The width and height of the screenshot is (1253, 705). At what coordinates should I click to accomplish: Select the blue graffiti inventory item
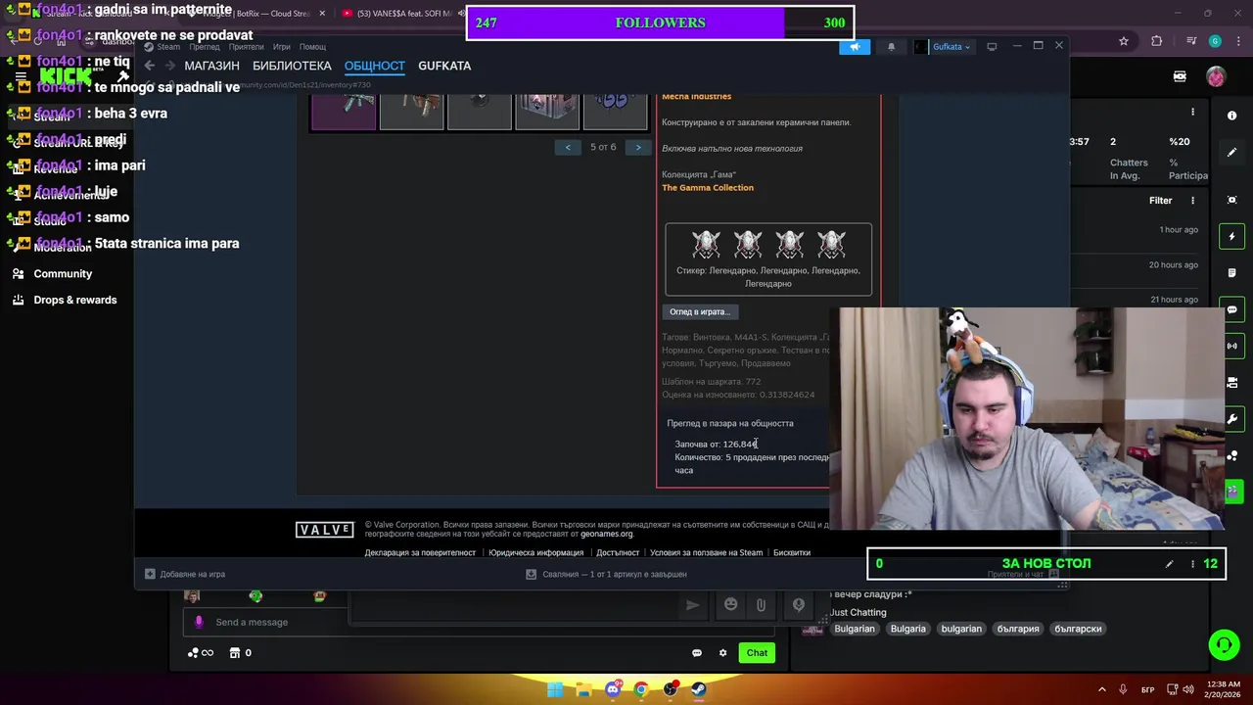point(615,112)
